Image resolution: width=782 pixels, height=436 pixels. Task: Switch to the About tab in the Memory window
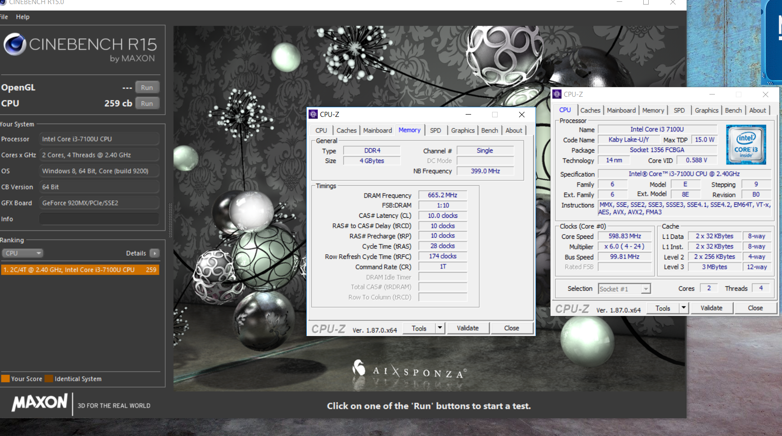514,131
